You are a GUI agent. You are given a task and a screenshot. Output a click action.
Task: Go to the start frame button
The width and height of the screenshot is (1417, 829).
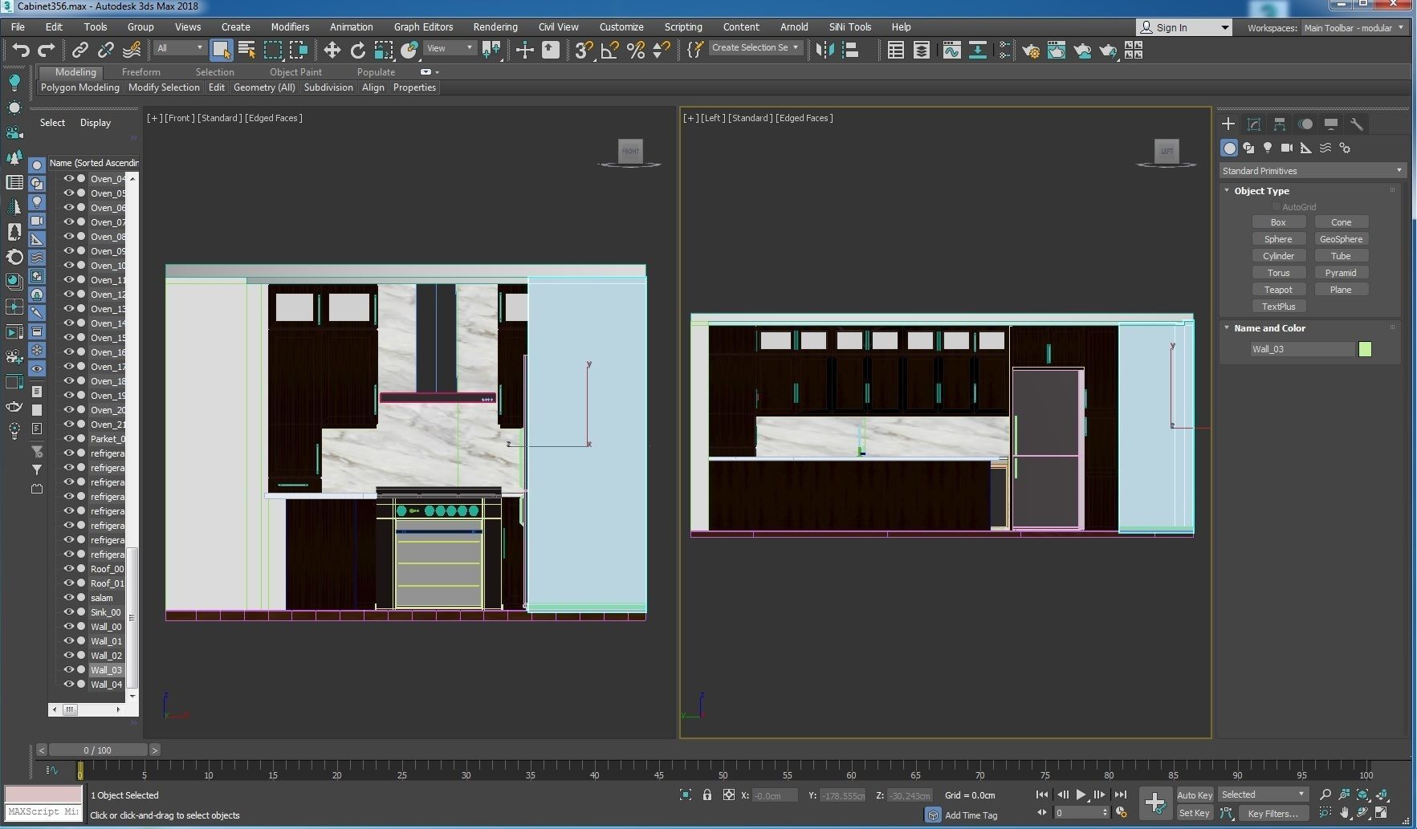tap(1042, 794)
